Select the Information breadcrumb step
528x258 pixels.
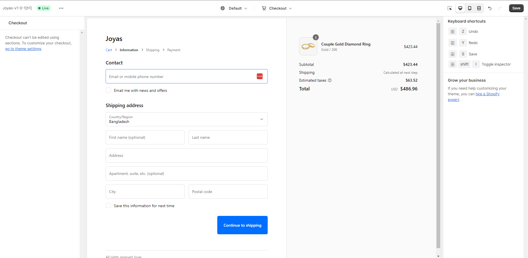(129, 50)
